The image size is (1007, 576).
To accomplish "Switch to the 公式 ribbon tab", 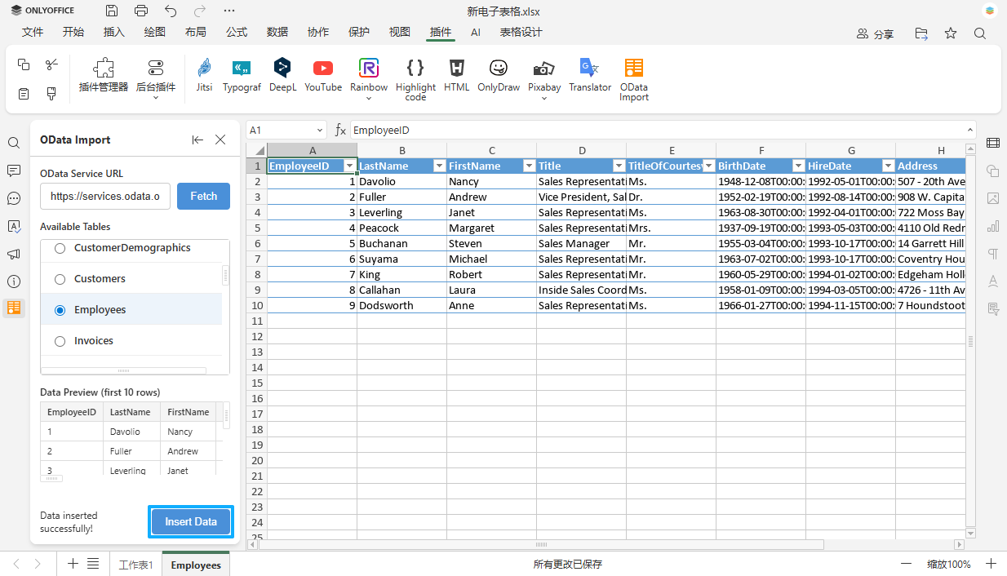I will (237, 32).
